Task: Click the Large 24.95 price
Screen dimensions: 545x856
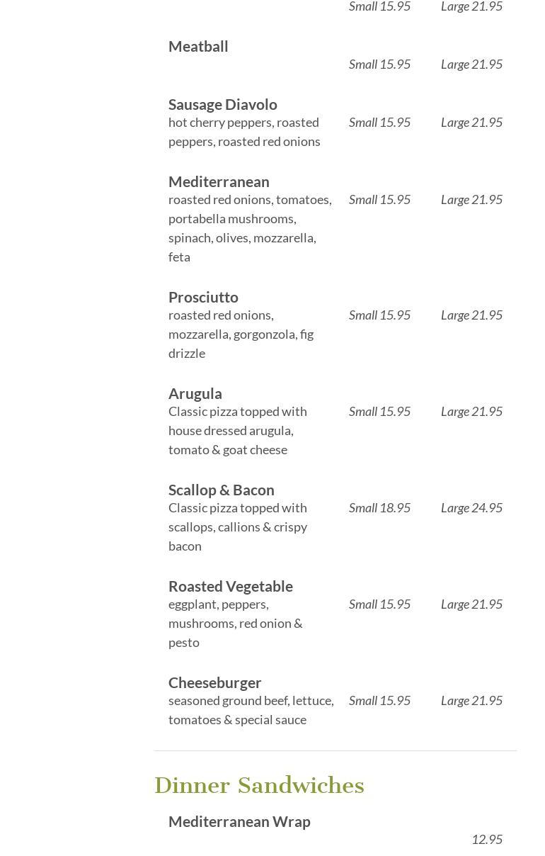Action: (x=471, y=507)
